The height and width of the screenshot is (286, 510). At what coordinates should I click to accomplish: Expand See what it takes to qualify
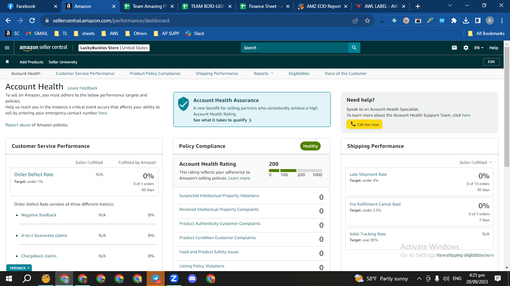click(x=223, y=120)
